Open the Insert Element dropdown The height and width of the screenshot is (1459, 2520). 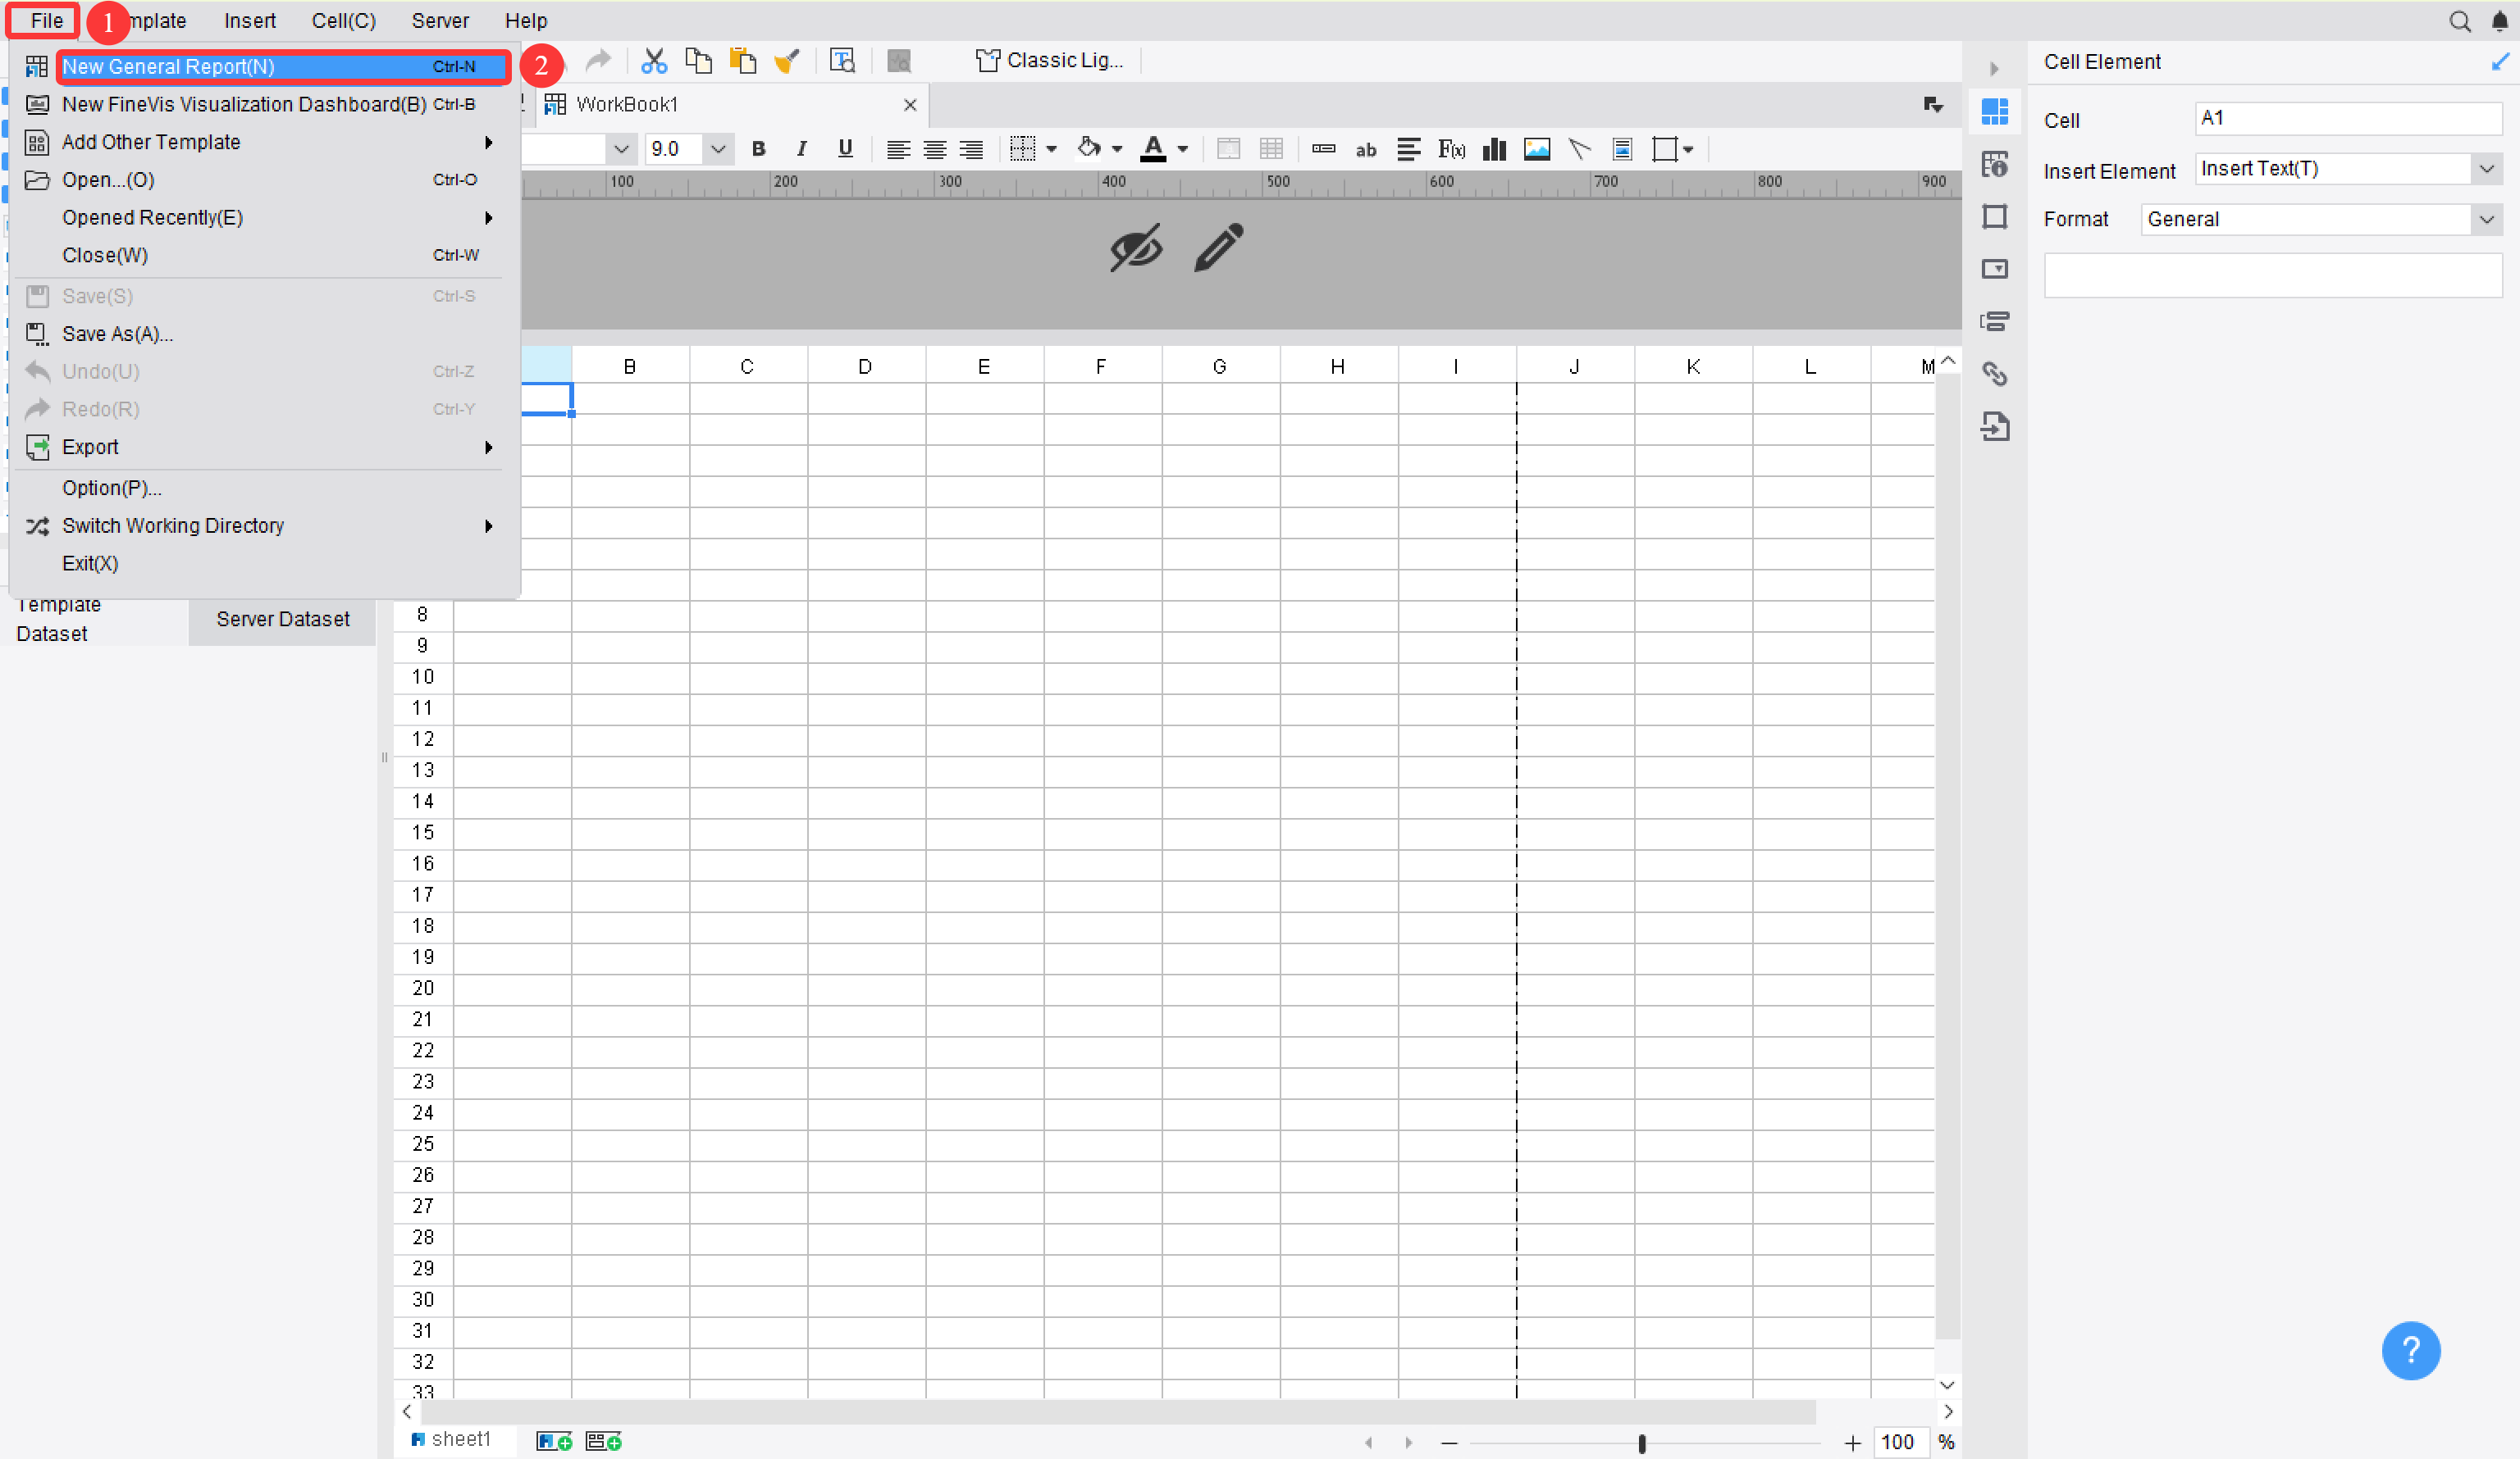[x=2487, y=168]
